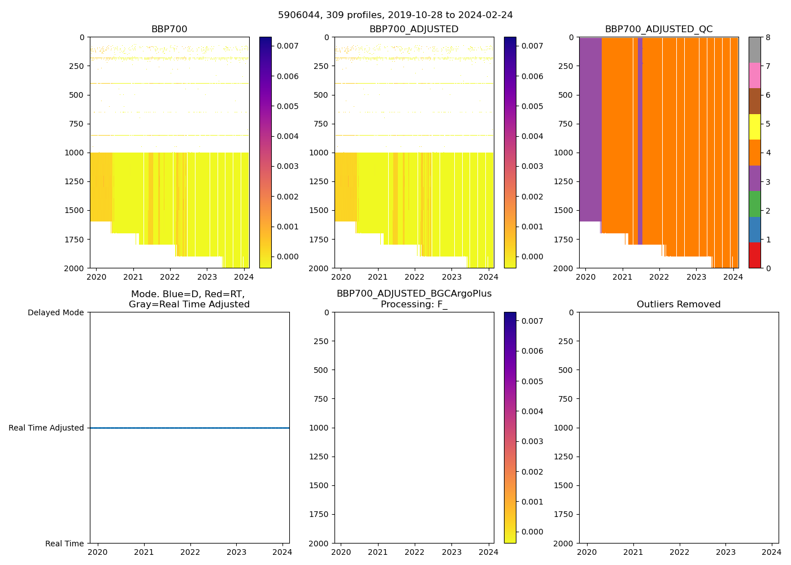Click the figure title with float number 5906044
Image resolution: width=791 pixels, height=565 pixels.
coord(395,15)
